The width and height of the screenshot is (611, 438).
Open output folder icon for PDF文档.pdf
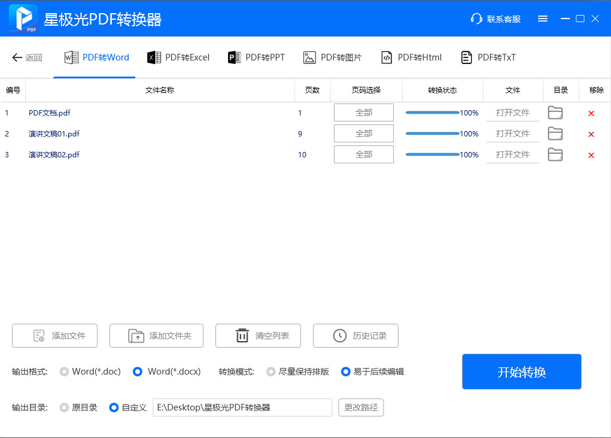coord(555,112)
